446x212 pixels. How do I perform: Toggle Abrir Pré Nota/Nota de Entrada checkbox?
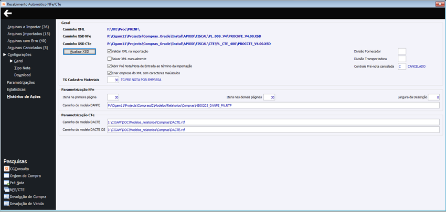pos(109,66)
